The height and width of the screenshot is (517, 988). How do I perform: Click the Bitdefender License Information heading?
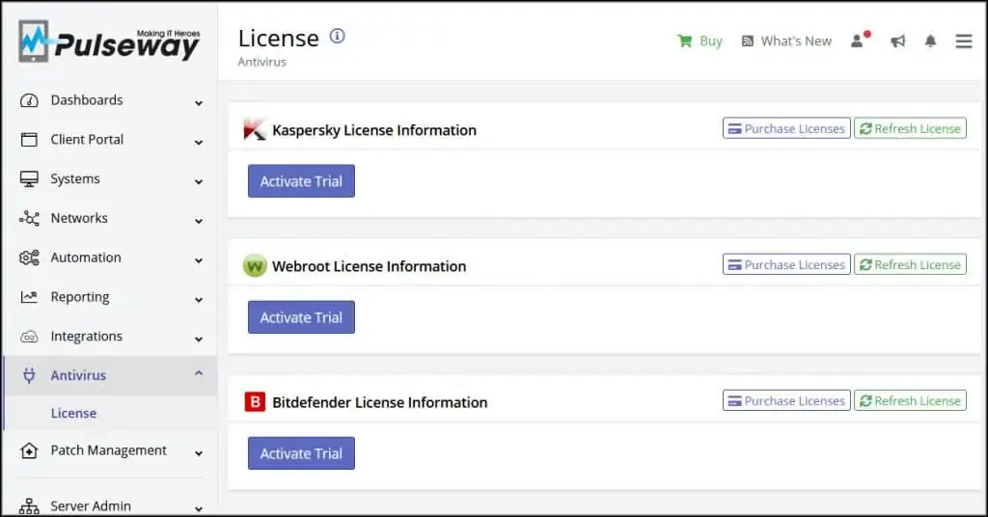point(380,402)
